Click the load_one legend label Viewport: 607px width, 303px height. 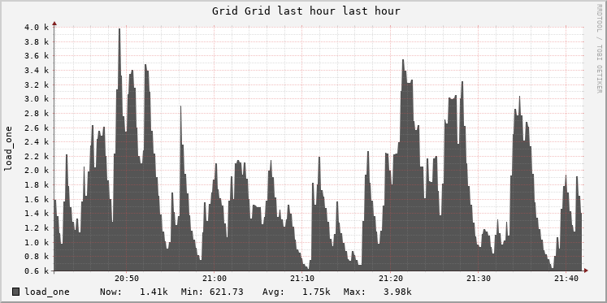[47, 292]
